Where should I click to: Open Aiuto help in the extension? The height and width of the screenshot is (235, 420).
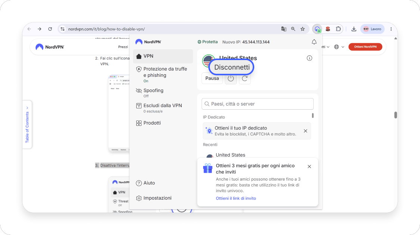(146, 183)
